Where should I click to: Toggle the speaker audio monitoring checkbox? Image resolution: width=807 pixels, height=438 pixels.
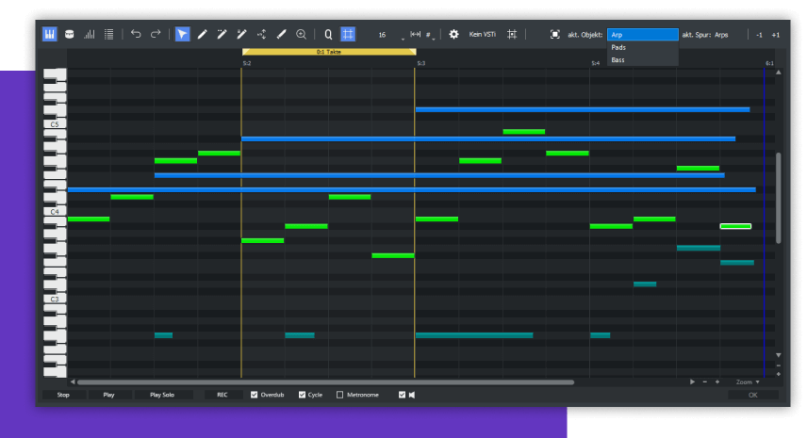click(x=402, y=395)
